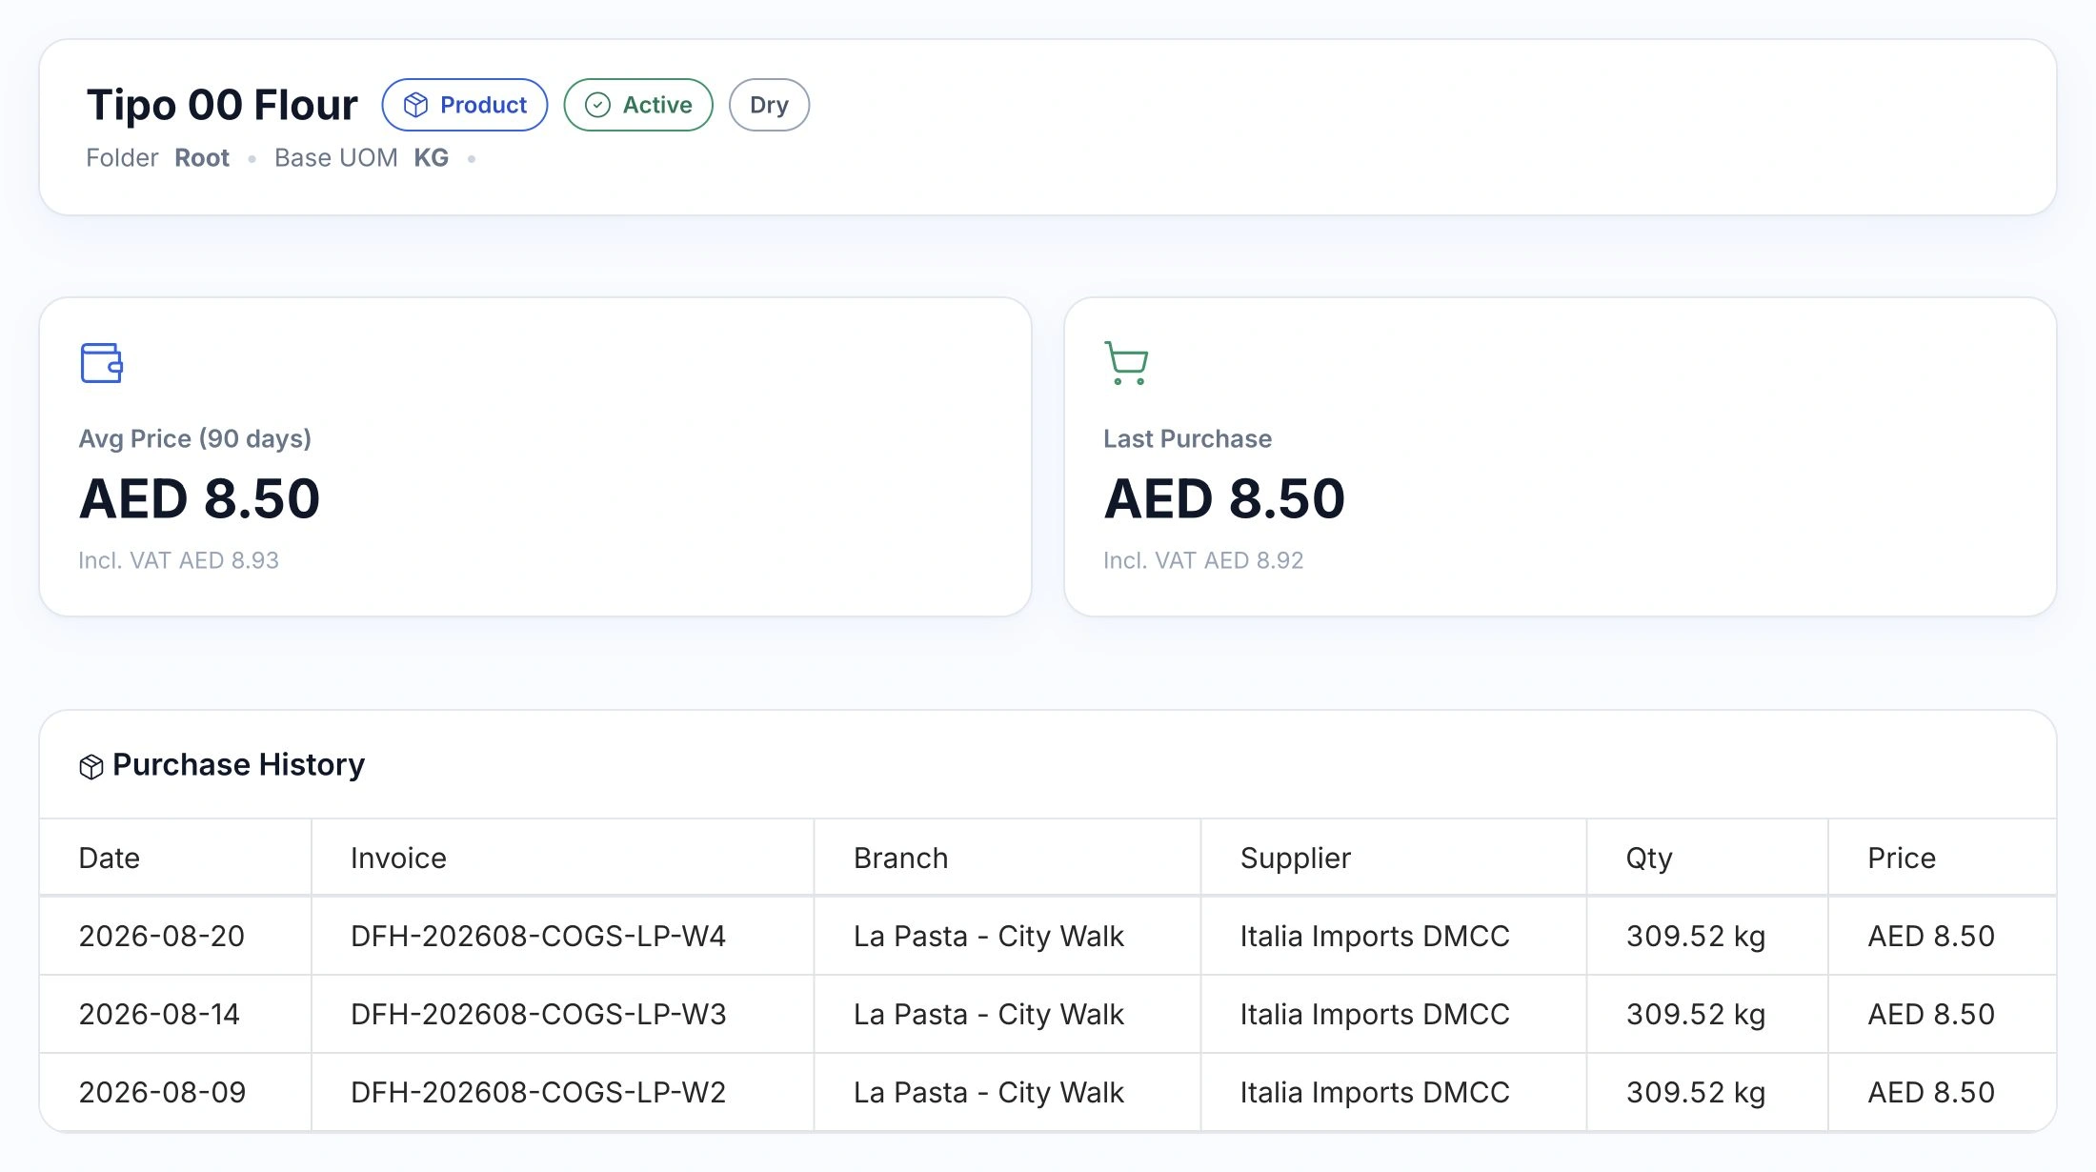Click the KG base UOM value
Viewport: 2096px width, 1172px height.
click(431, 158)
